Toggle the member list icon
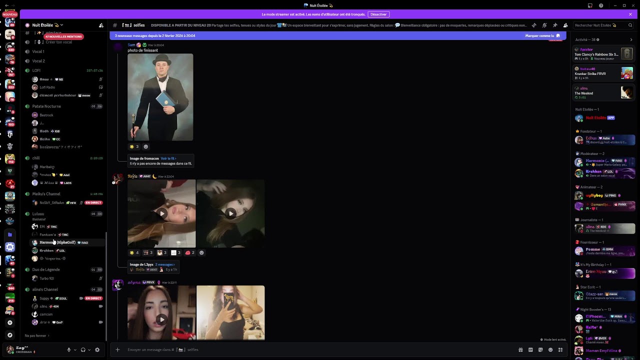Viewport: 640px width, 360px height. [x=565, y=25]
